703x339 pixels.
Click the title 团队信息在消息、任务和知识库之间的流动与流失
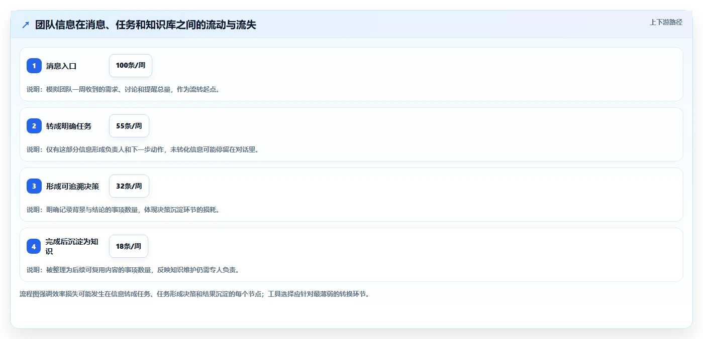(146, 25)
